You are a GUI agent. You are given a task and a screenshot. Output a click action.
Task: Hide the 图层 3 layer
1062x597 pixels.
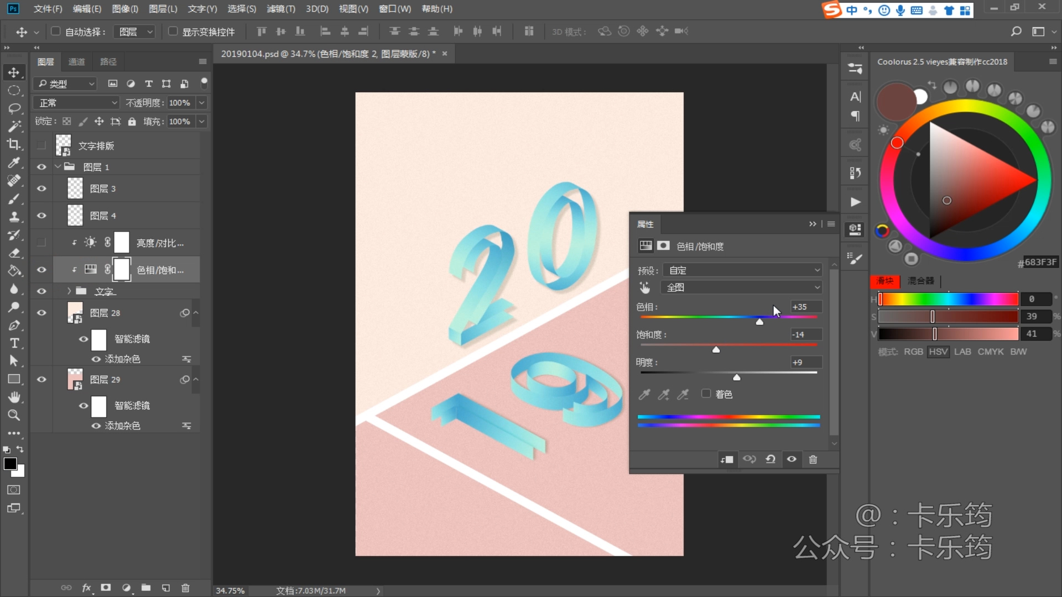point(41,188)
